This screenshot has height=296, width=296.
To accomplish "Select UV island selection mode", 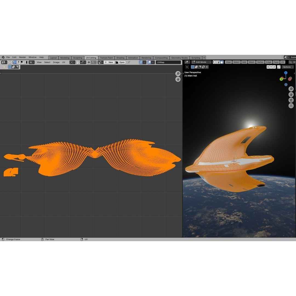I will click(26, 62).
